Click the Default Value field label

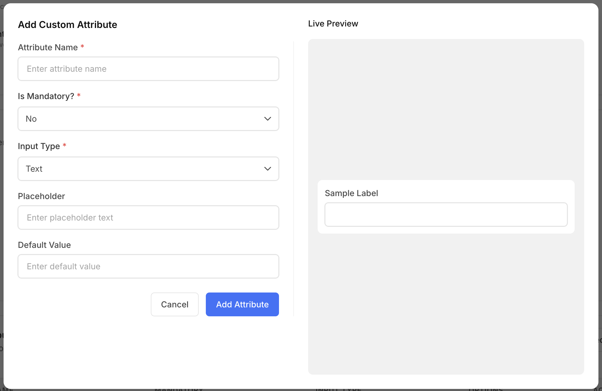[44, 245]
